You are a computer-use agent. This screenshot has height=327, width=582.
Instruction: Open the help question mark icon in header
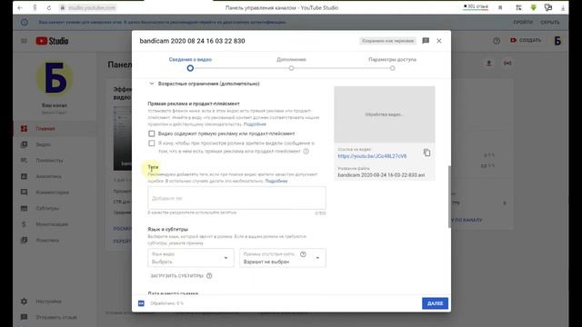(497, 41)
